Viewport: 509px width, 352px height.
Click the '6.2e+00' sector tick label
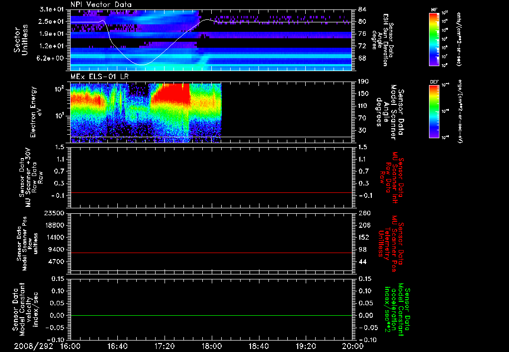click(51, 58)
